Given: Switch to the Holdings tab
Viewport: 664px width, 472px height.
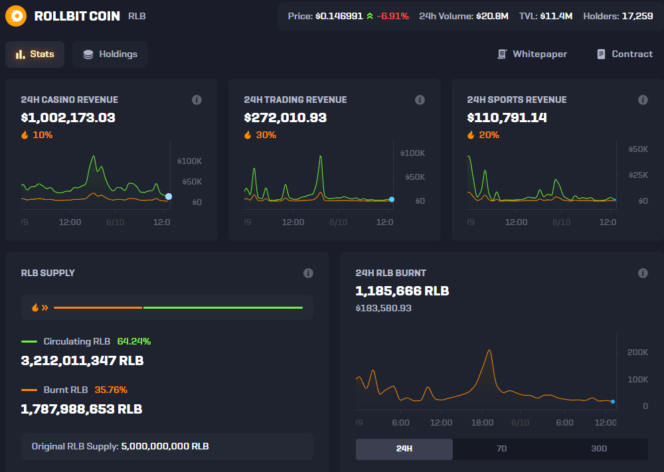Looking at the screenshot, I should click(x=110, y=54).
